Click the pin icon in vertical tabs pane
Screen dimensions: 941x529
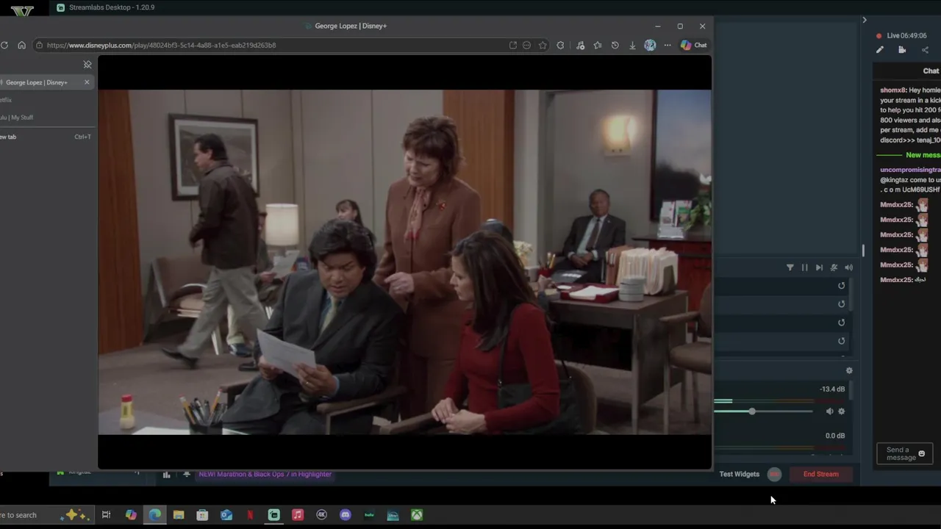point(87,65)
